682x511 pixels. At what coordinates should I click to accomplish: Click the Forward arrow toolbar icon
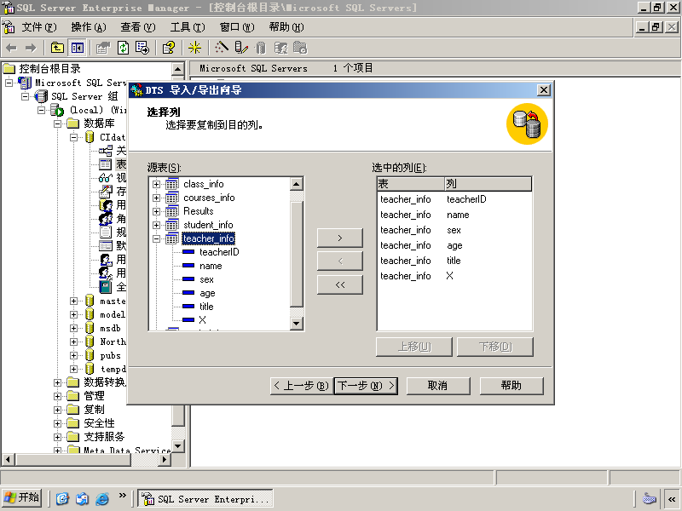(31, 48)
